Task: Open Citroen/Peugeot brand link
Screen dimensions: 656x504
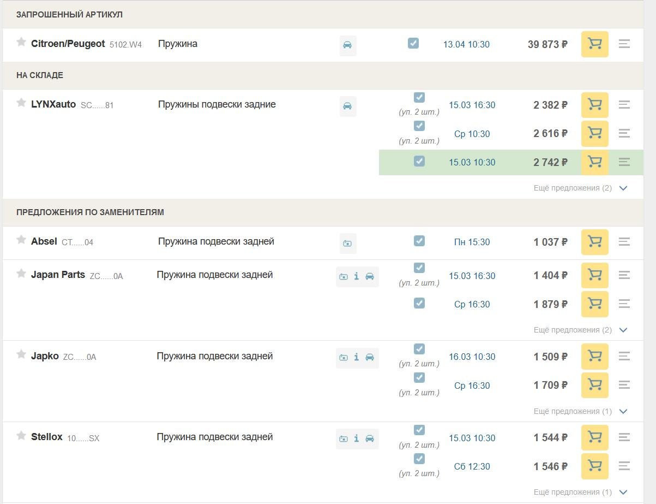Action: pos(68,44)
